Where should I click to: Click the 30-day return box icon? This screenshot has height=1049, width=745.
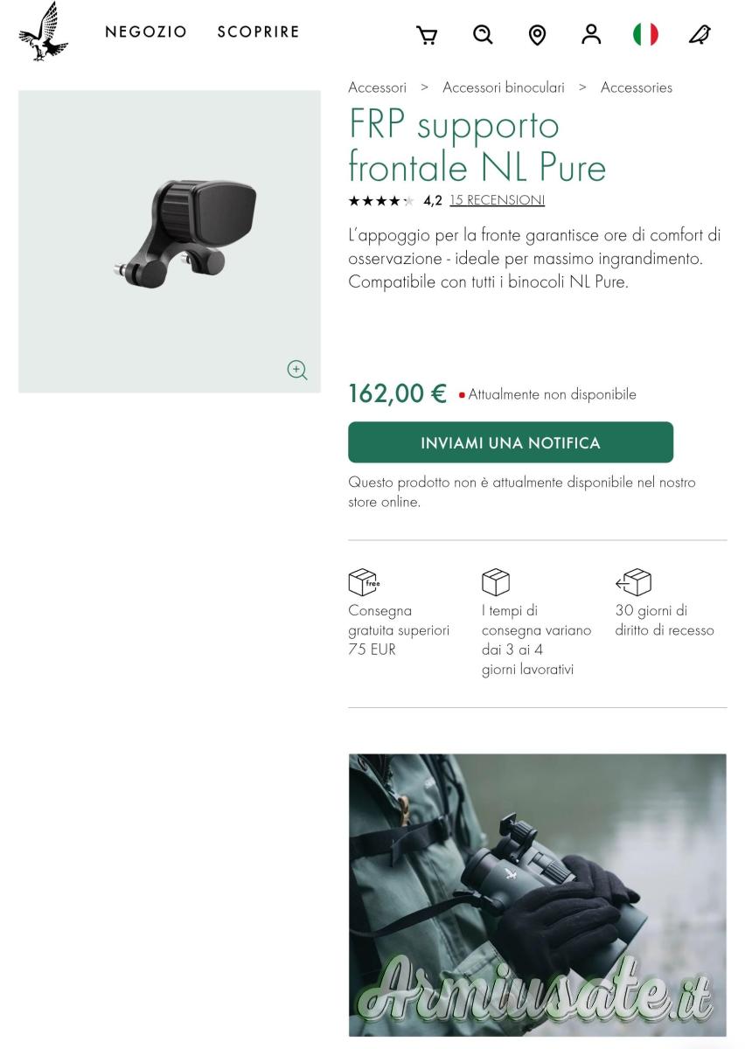point(634,582)
